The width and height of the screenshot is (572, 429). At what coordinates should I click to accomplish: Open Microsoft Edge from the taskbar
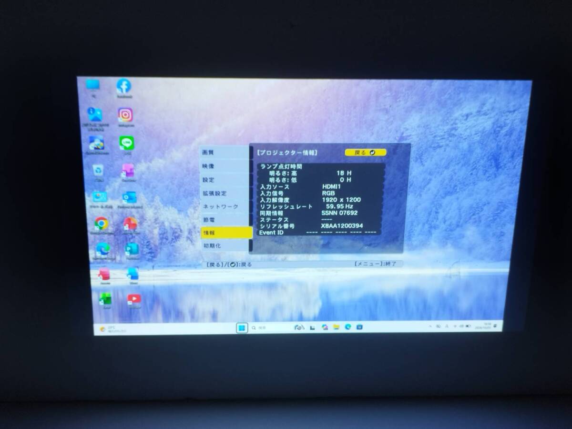(348, 327)
